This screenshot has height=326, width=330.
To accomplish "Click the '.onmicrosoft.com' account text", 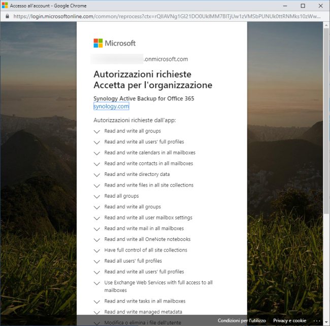I will point(166,59).
